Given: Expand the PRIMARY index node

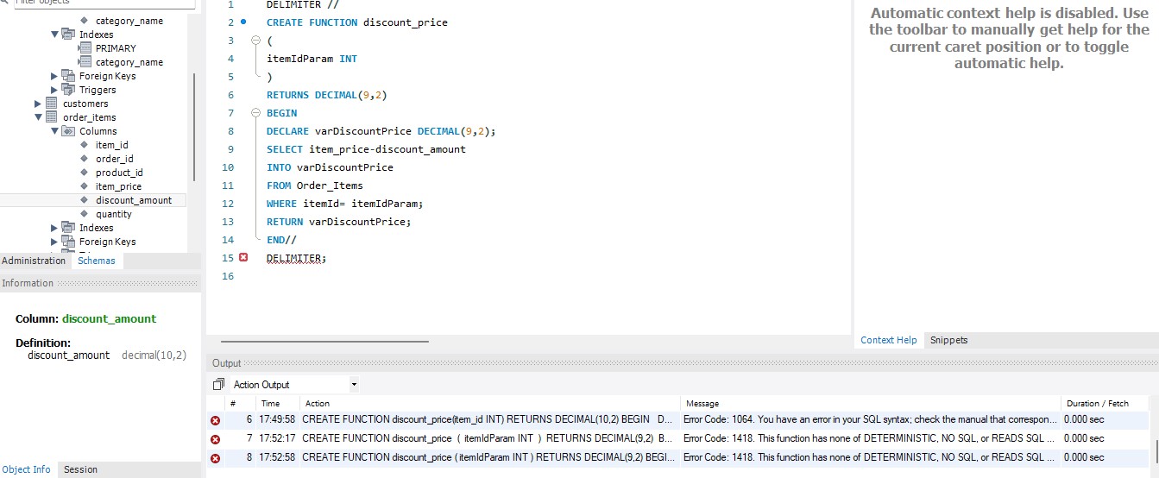Looking at the screenshot, I should (x=80, y=48).
